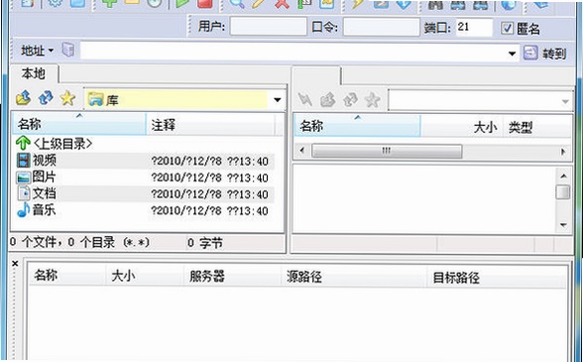Click log pane scrollbar up arrow

pyautogui.click(x=563, y=176)
